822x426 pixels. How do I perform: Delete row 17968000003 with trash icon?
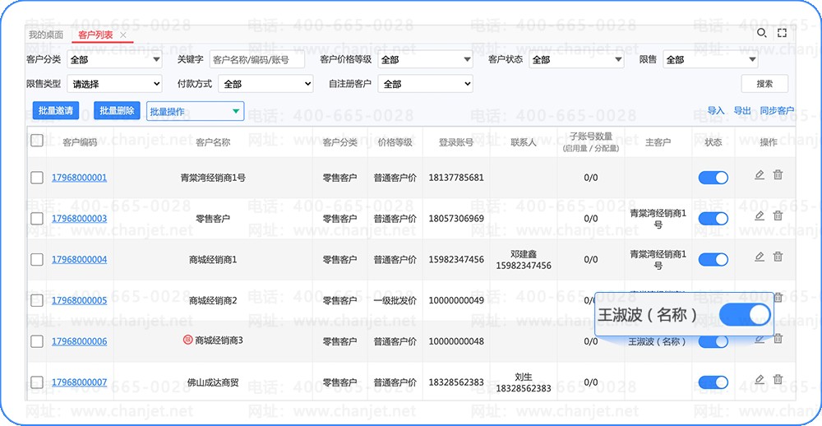778,215
